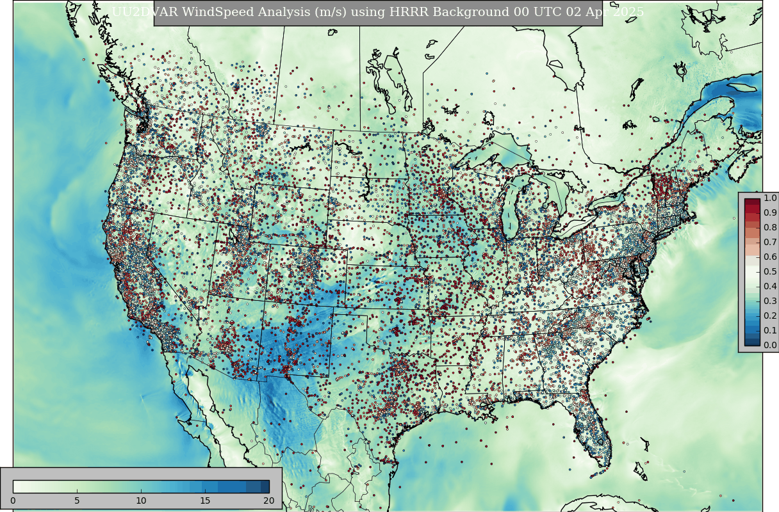Click Lake Michigan on the map
This screenshot has height=512, width=779.
point(510,208)
